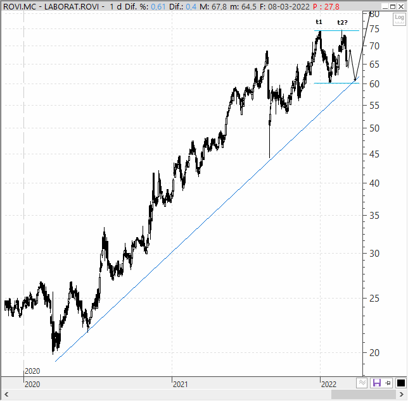Click the '1 d' timeframe label
Viewport: 408px width, 401px height.
(115, 7)
